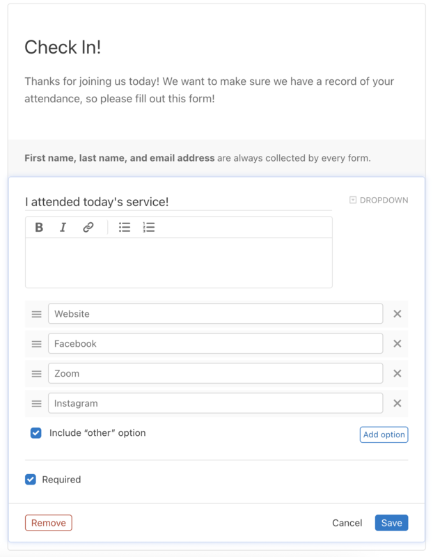This screenshot has height=557, width=433.
Task: Open the DROPDOWN field type selector
Action: click(x=379, y=201)
